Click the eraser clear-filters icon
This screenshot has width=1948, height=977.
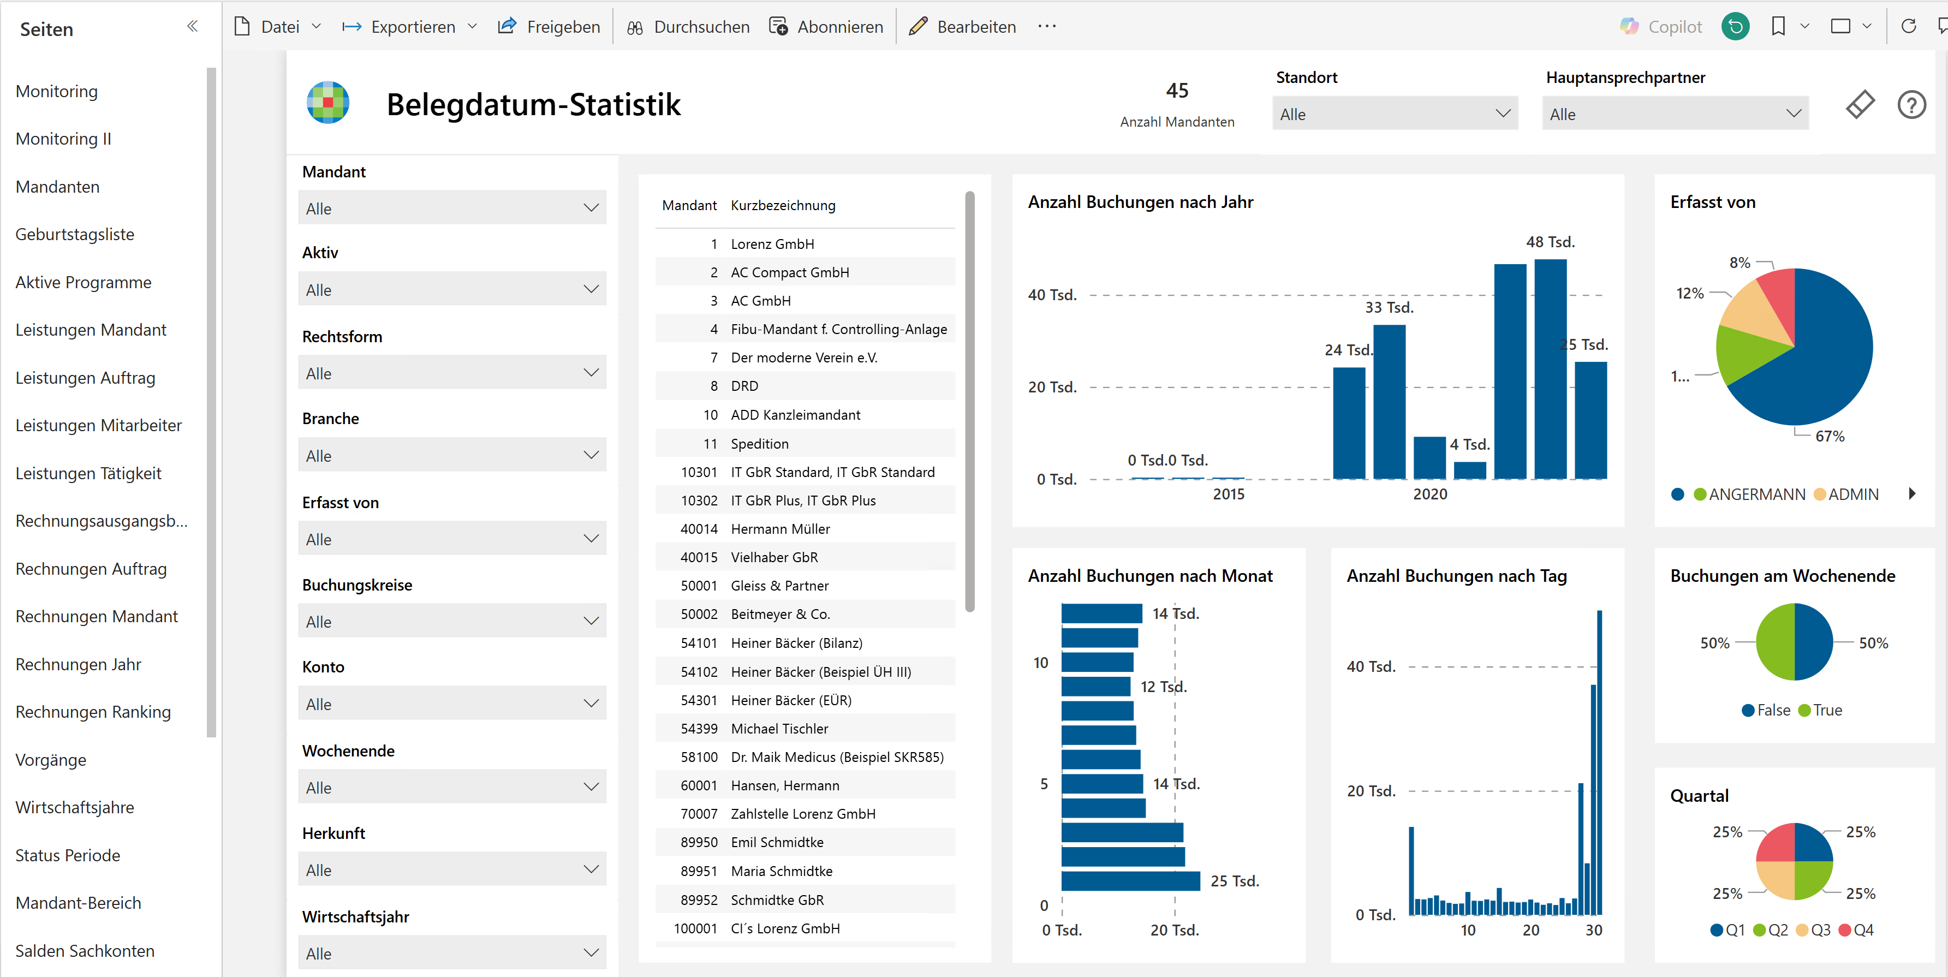point(1860,104)
